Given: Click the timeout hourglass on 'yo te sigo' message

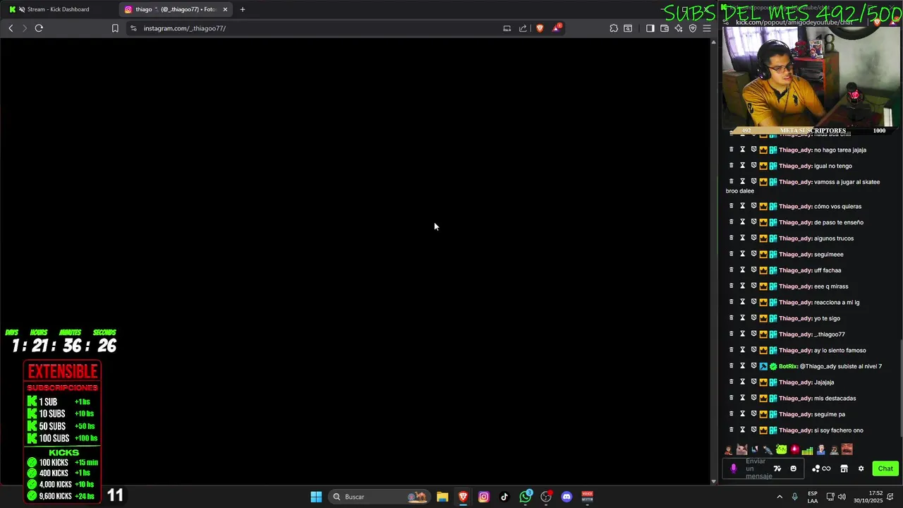Looking at the screenshot, I should coord(742,318).
